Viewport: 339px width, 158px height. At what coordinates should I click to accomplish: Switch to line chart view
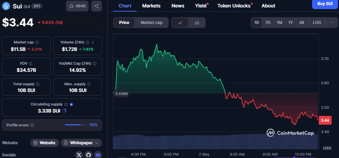[180, 23]
